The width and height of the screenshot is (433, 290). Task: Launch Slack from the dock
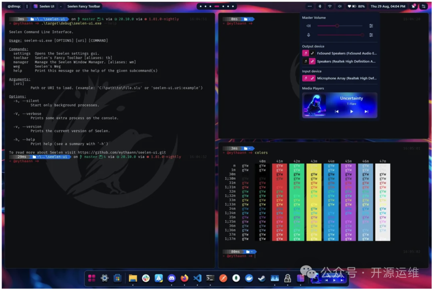tap(146, 278)
